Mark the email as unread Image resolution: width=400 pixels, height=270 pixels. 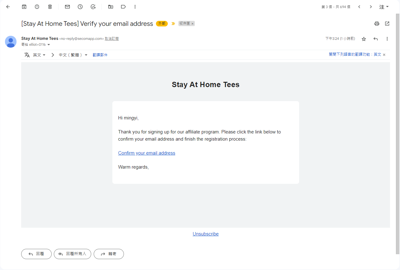pyautogui.click(x=67, y=7)
